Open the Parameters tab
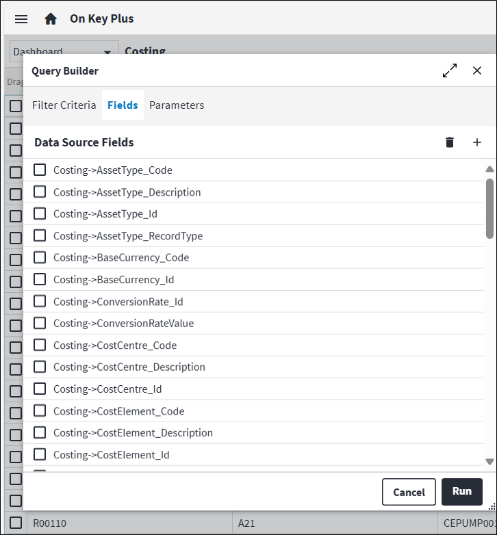Screen dimensions: 497x535 pos(177,105)
